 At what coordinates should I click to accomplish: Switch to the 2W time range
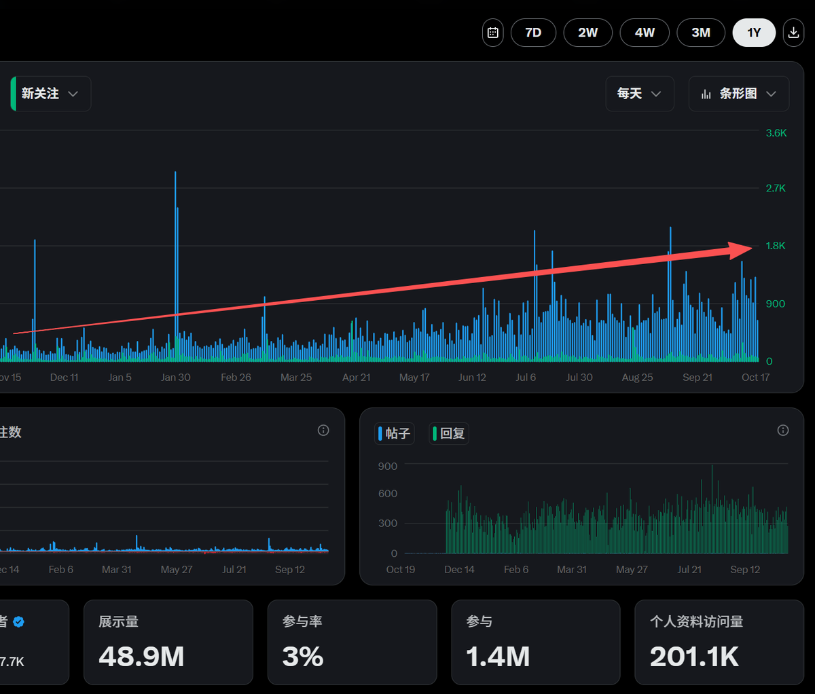click(x=588, y=33)
